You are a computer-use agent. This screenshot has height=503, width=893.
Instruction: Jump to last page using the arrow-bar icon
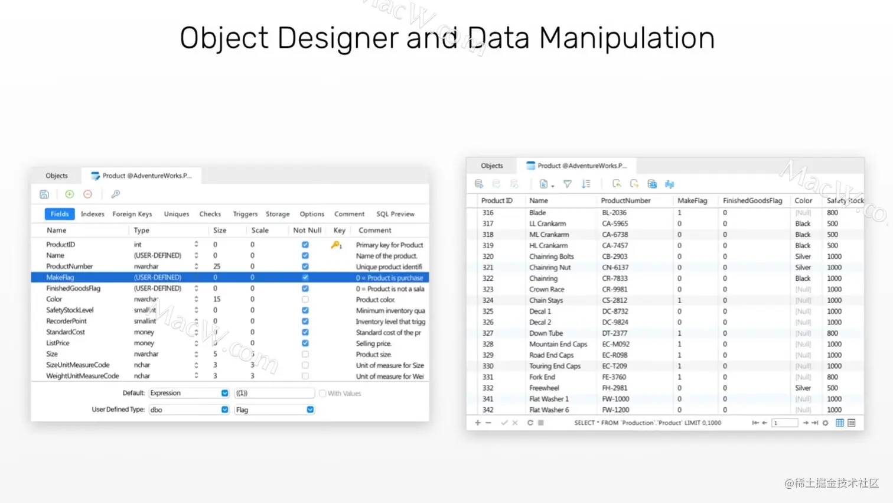click(x=815, y=423)
